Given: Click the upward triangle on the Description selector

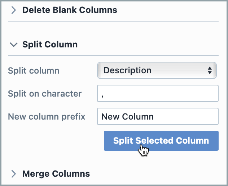Looking at the screenshot, I should tap(210, 68).
